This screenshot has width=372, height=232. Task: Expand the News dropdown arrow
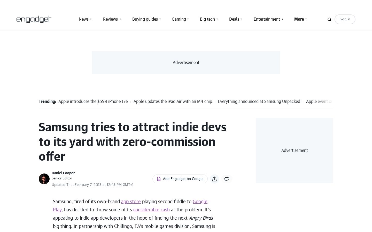click(x=91, y=19)
